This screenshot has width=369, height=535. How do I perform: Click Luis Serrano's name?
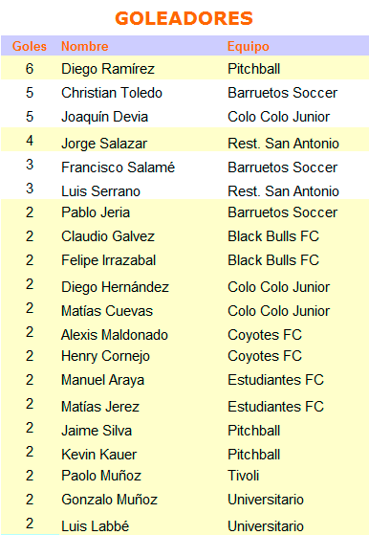pyautogui.click(x=100, y=191)
